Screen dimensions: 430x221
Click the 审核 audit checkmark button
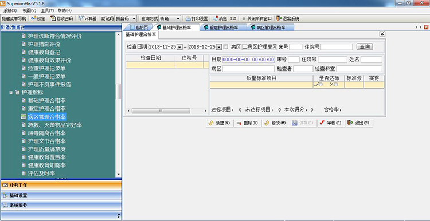click(331, 123)
